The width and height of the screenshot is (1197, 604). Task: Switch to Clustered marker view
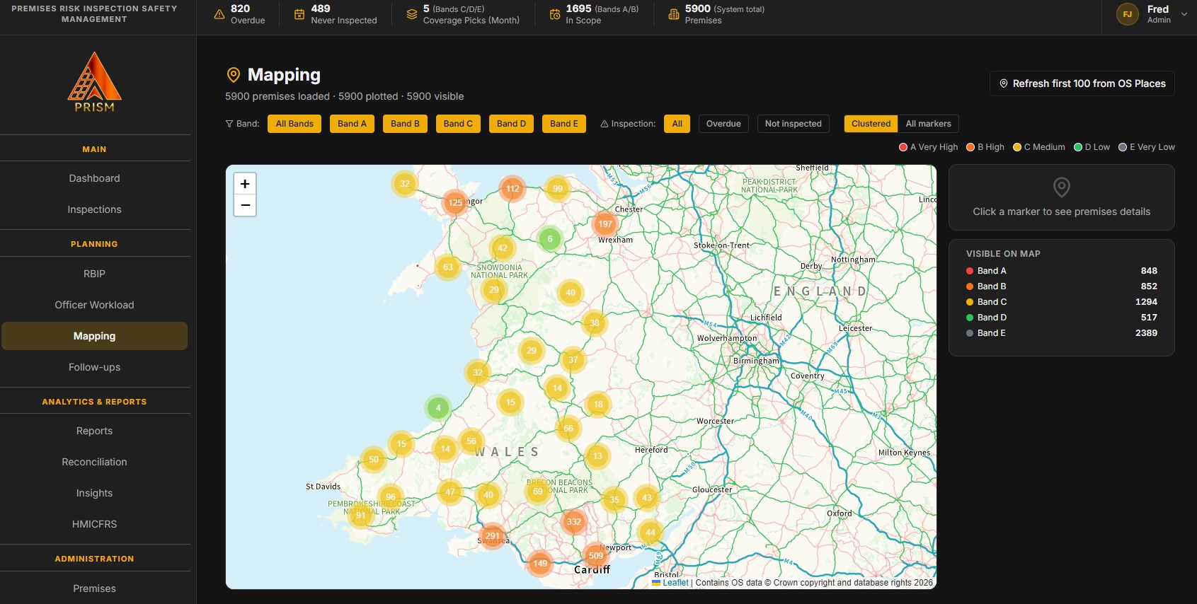871,124
